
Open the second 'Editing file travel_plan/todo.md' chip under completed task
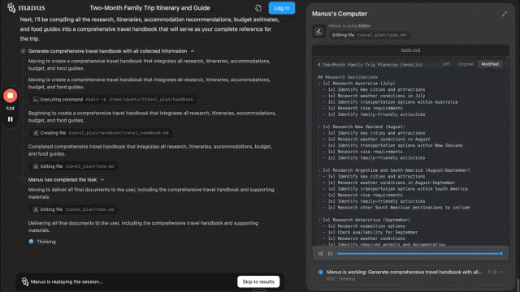(x=74, y=209)
